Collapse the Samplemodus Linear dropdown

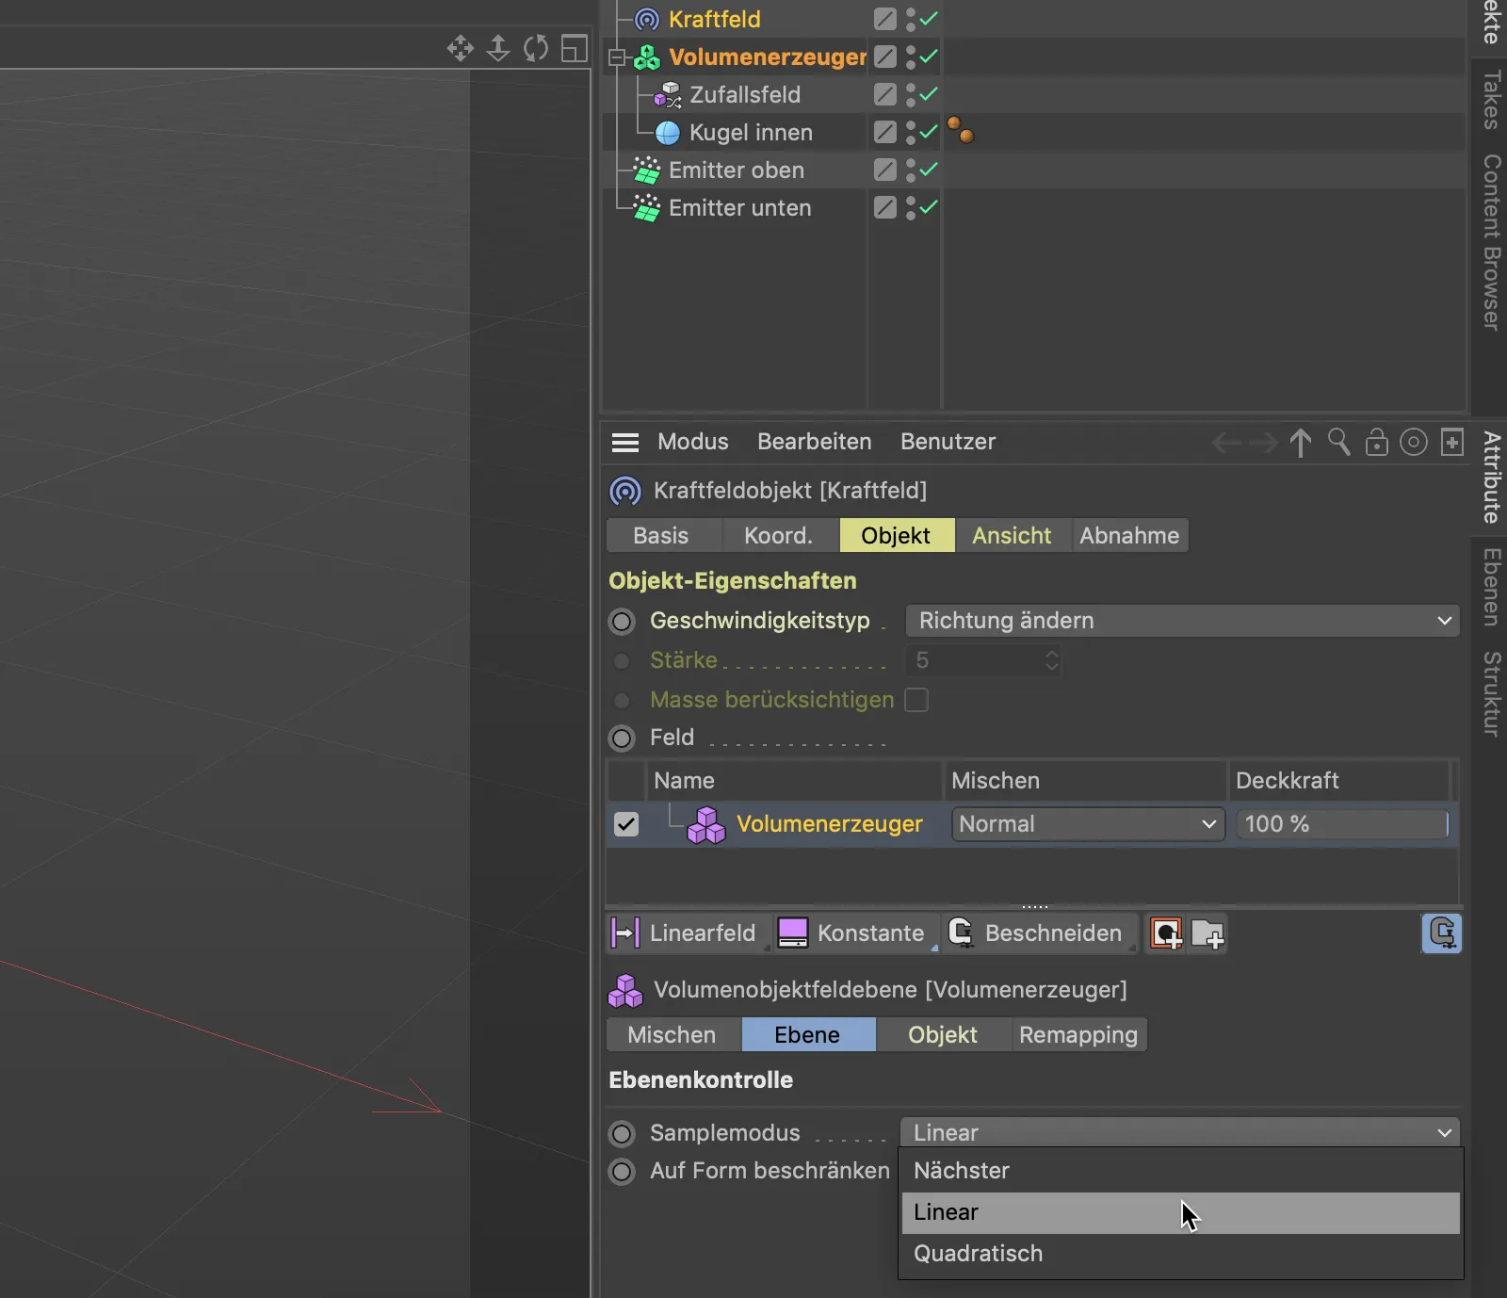click(1180, 1133)
